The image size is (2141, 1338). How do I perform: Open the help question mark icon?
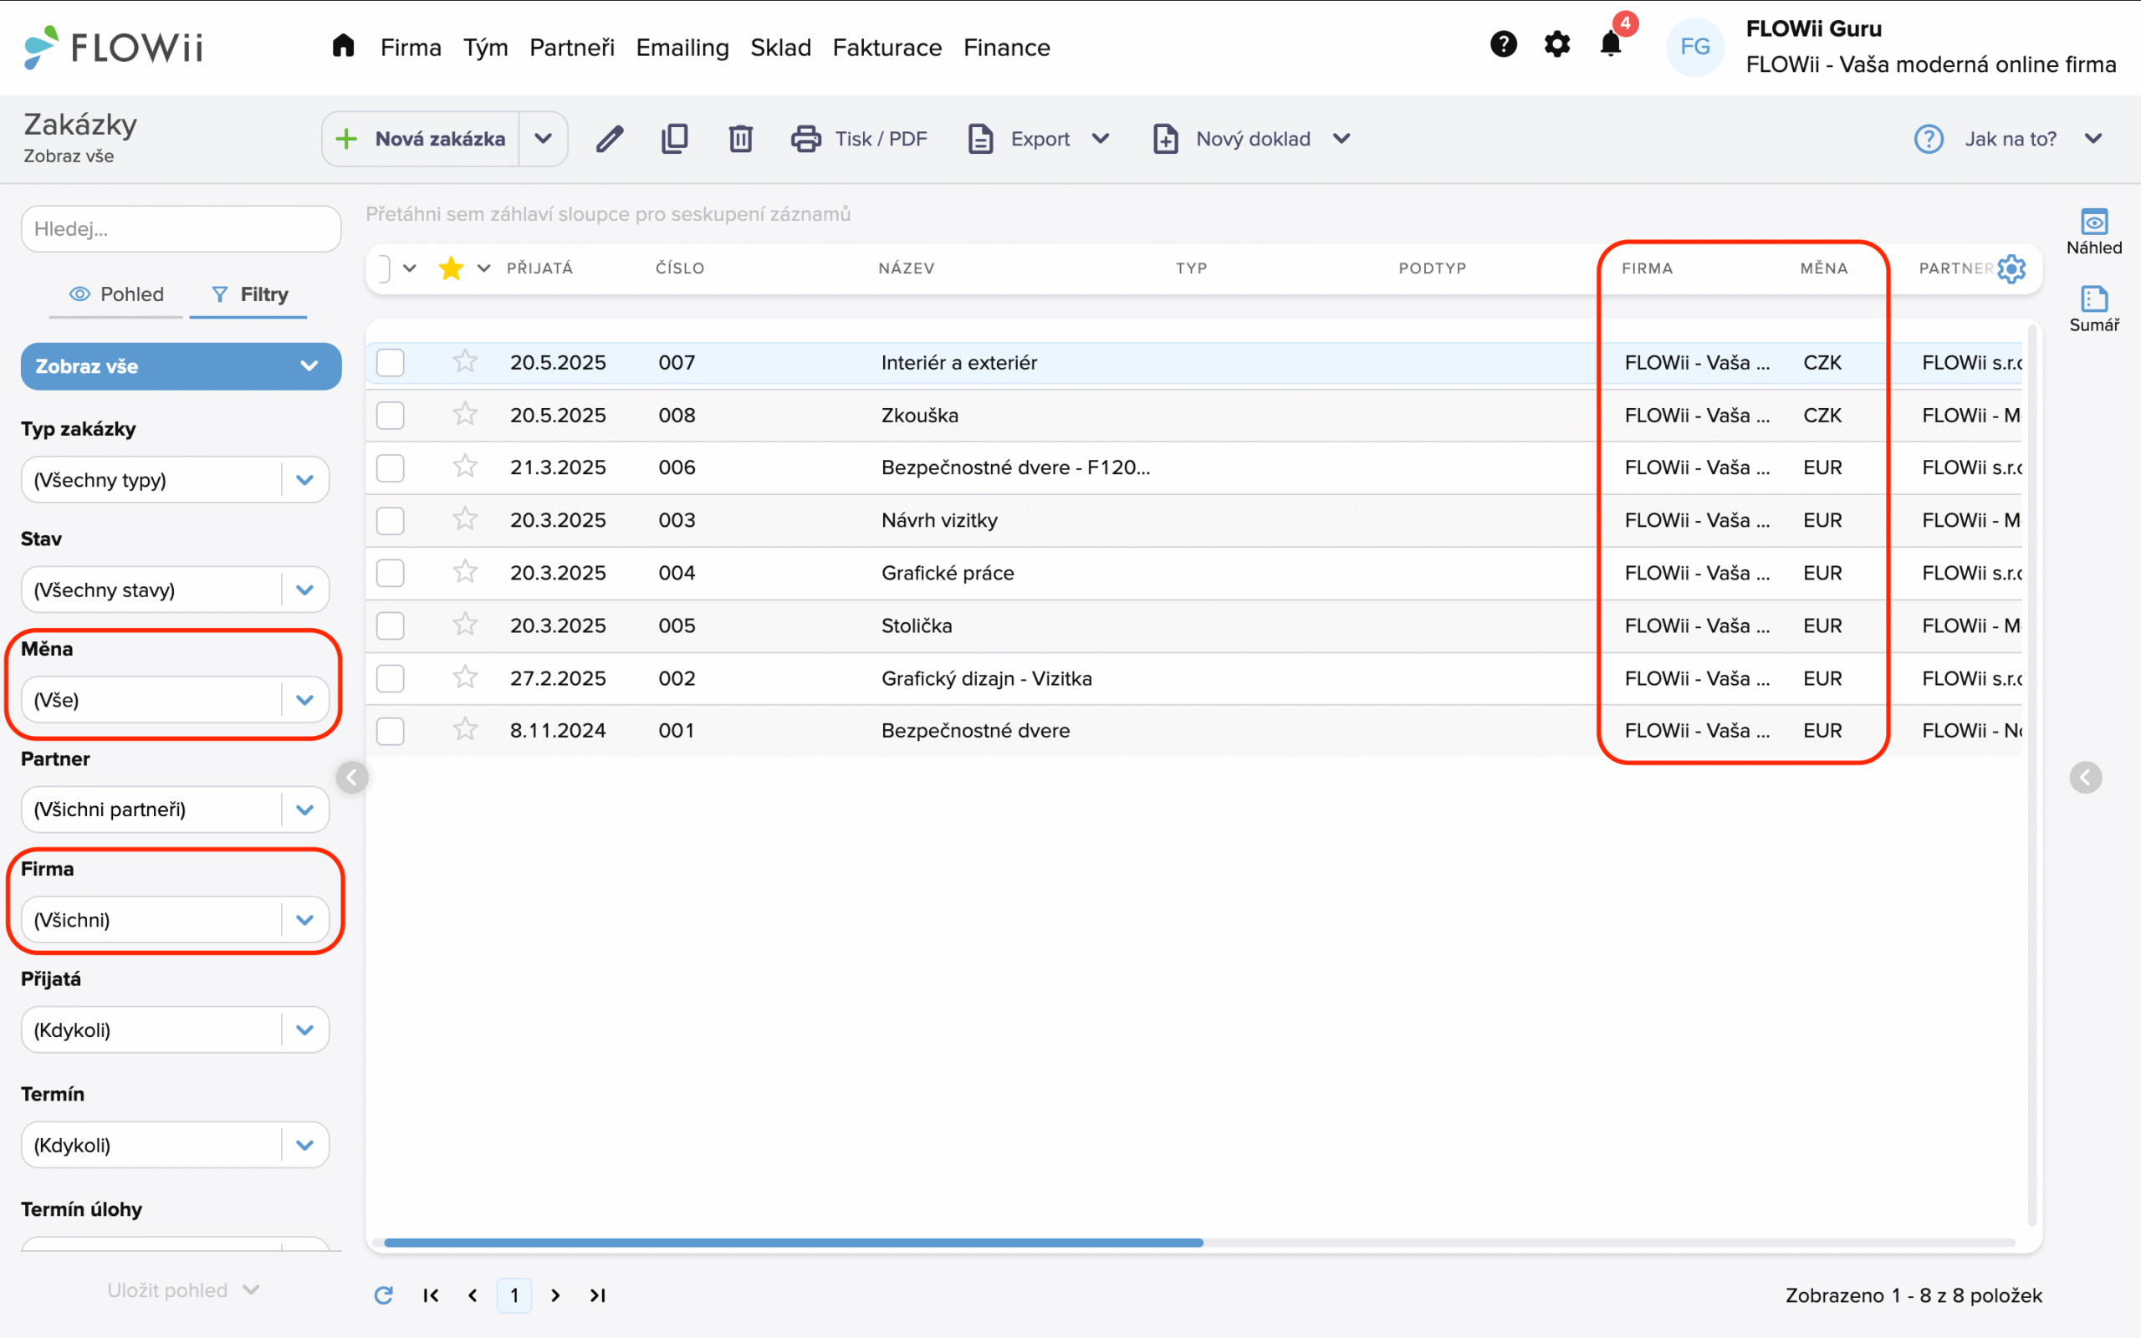[1503, 44]
